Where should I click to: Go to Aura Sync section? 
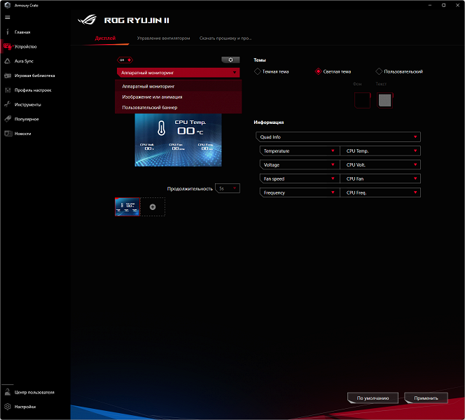pos(24,61)
